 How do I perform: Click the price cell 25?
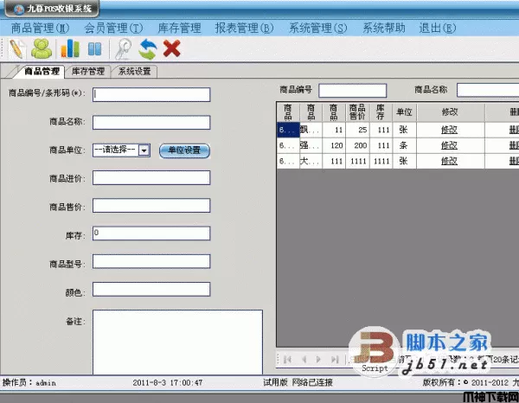[x=357, y=130]
